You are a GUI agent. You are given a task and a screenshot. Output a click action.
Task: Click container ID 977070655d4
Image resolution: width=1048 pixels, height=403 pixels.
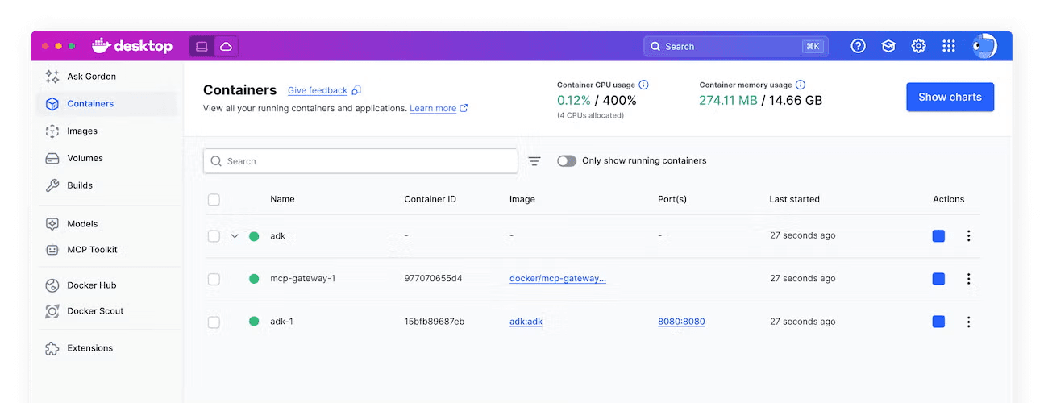[x=434, y=279]
